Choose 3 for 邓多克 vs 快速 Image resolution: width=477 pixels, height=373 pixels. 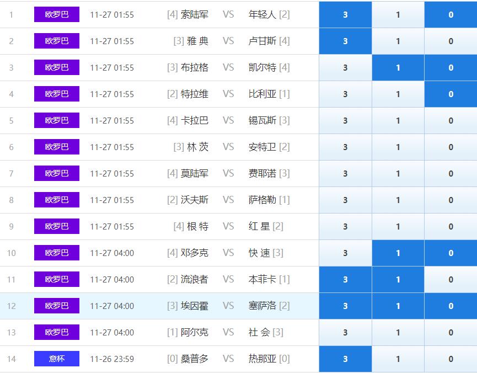coord(345,253)
